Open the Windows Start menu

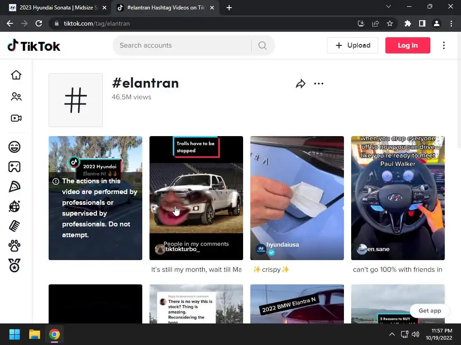(14, 334)
